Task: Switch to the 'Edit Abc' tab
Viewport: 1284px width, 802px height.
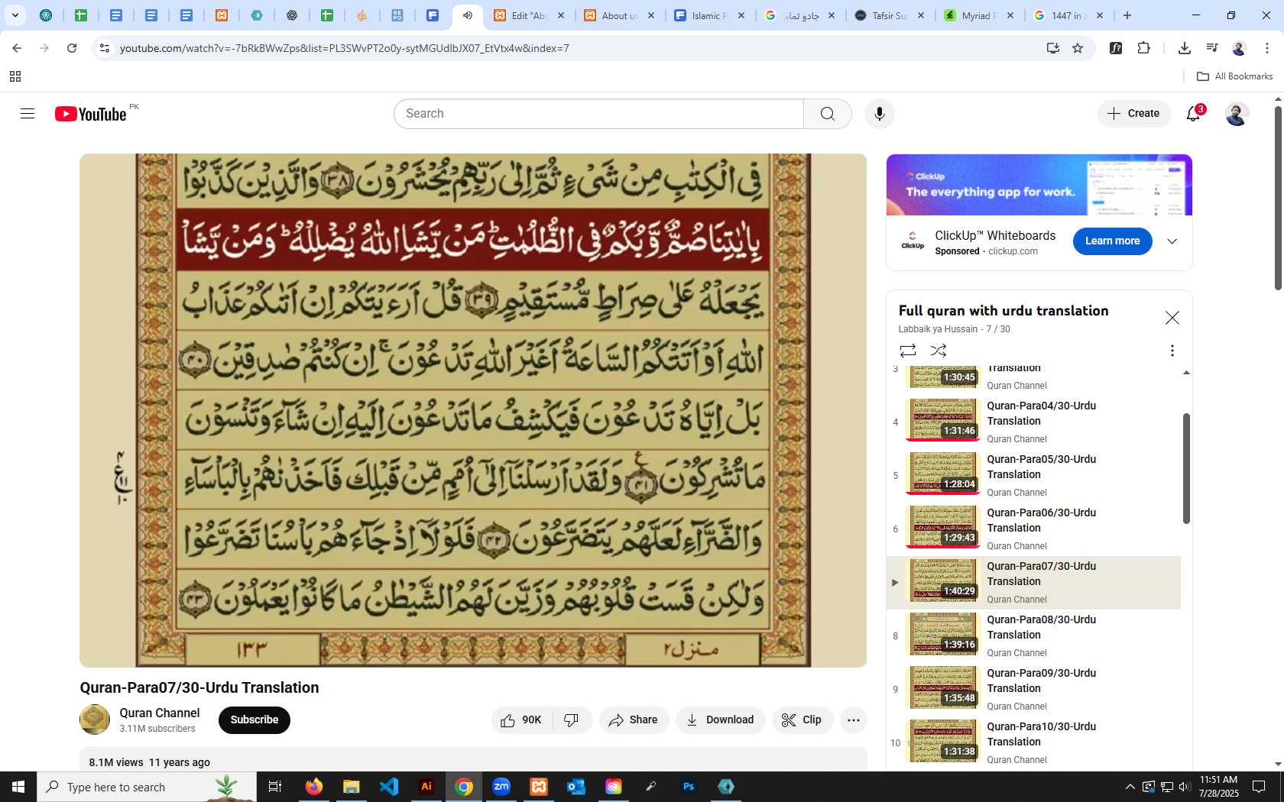Action: pos(529,15)
